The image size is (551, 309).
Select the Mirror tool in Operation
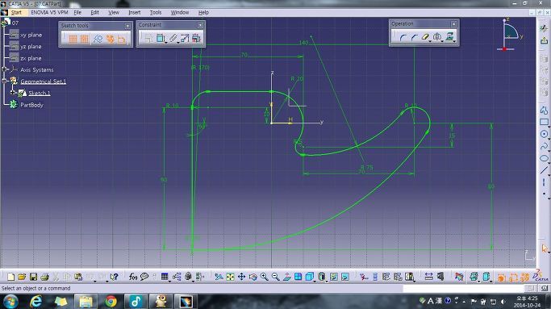coord(436,37)
